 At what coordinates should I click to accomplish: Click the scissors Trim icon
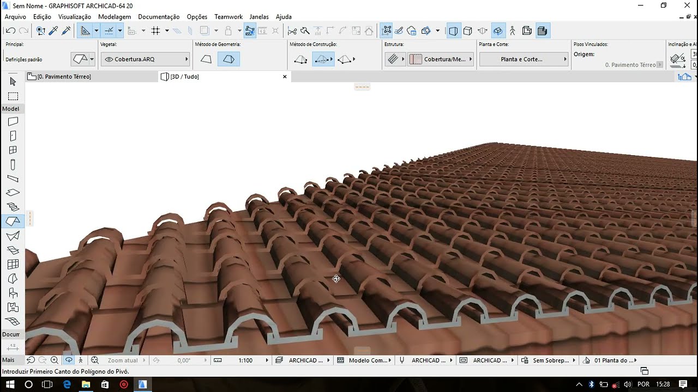pyautogui.click(x=292, y=31)
